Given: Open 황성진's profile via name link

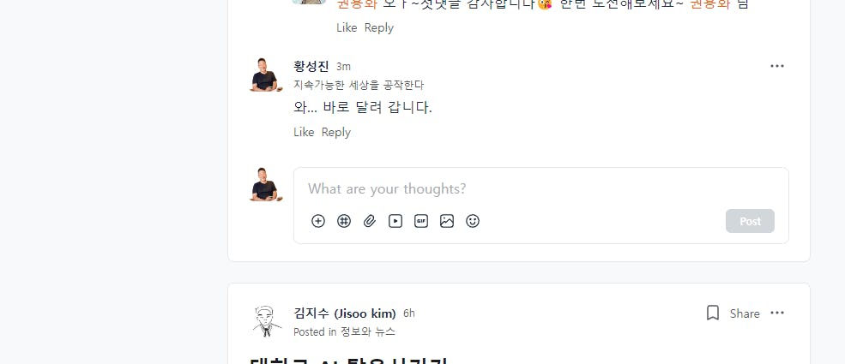Looking at the screenshot, I should tap(311, 66).
